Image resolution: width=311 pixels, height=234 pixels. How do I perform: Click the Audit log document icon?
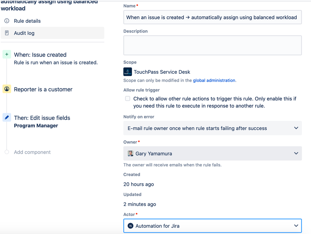(x=7, y=33)
